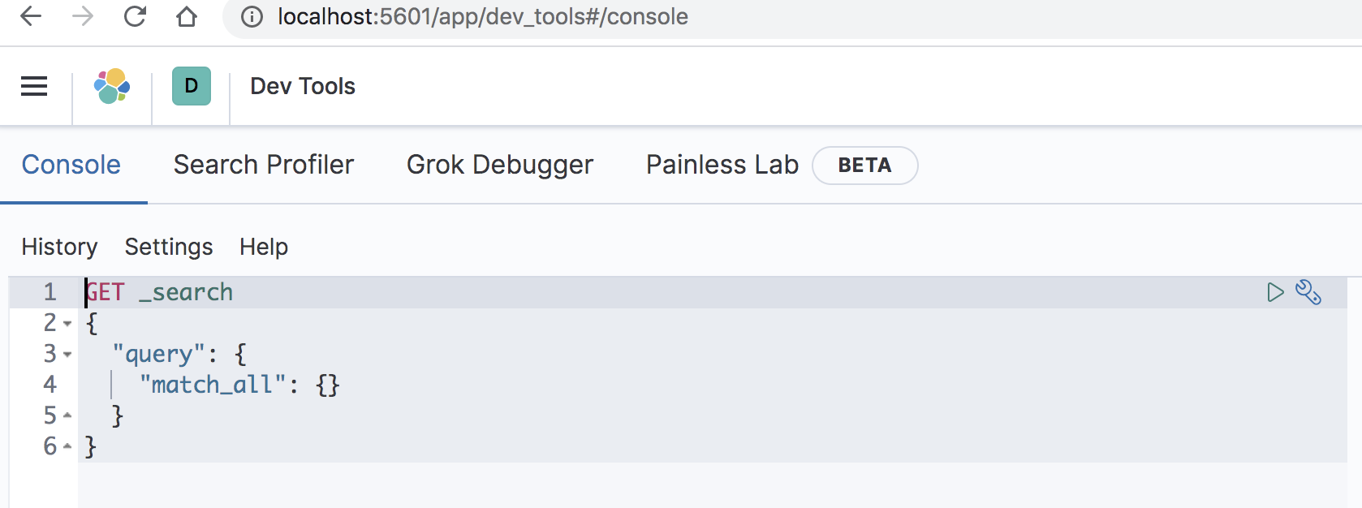Open the navigation hamburger menu
1362x508 pixels.
pos(33,85)
